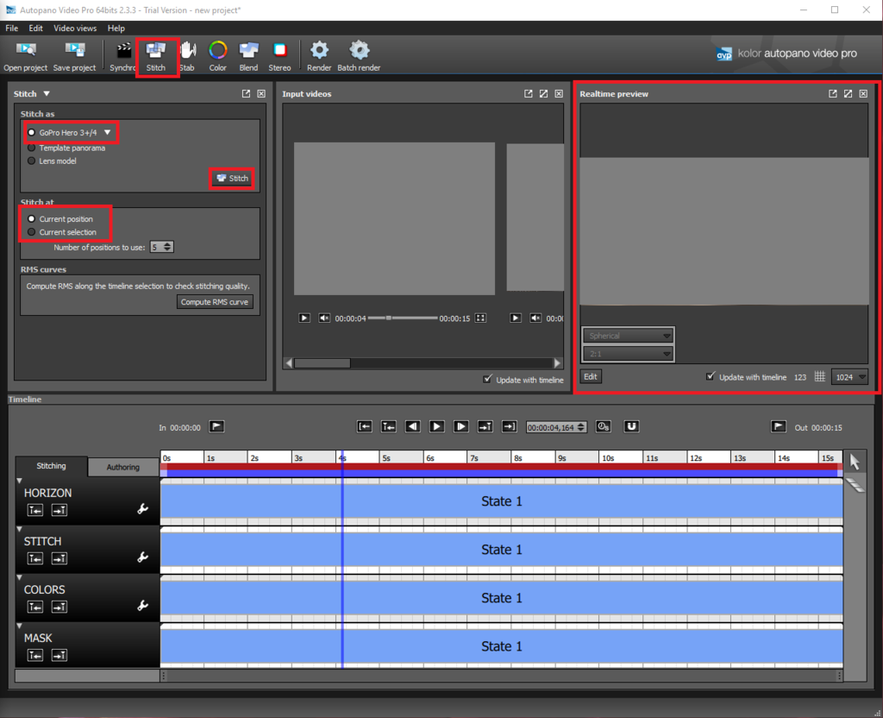Step back one frame

pyautogui.click(x=413, y=426)
